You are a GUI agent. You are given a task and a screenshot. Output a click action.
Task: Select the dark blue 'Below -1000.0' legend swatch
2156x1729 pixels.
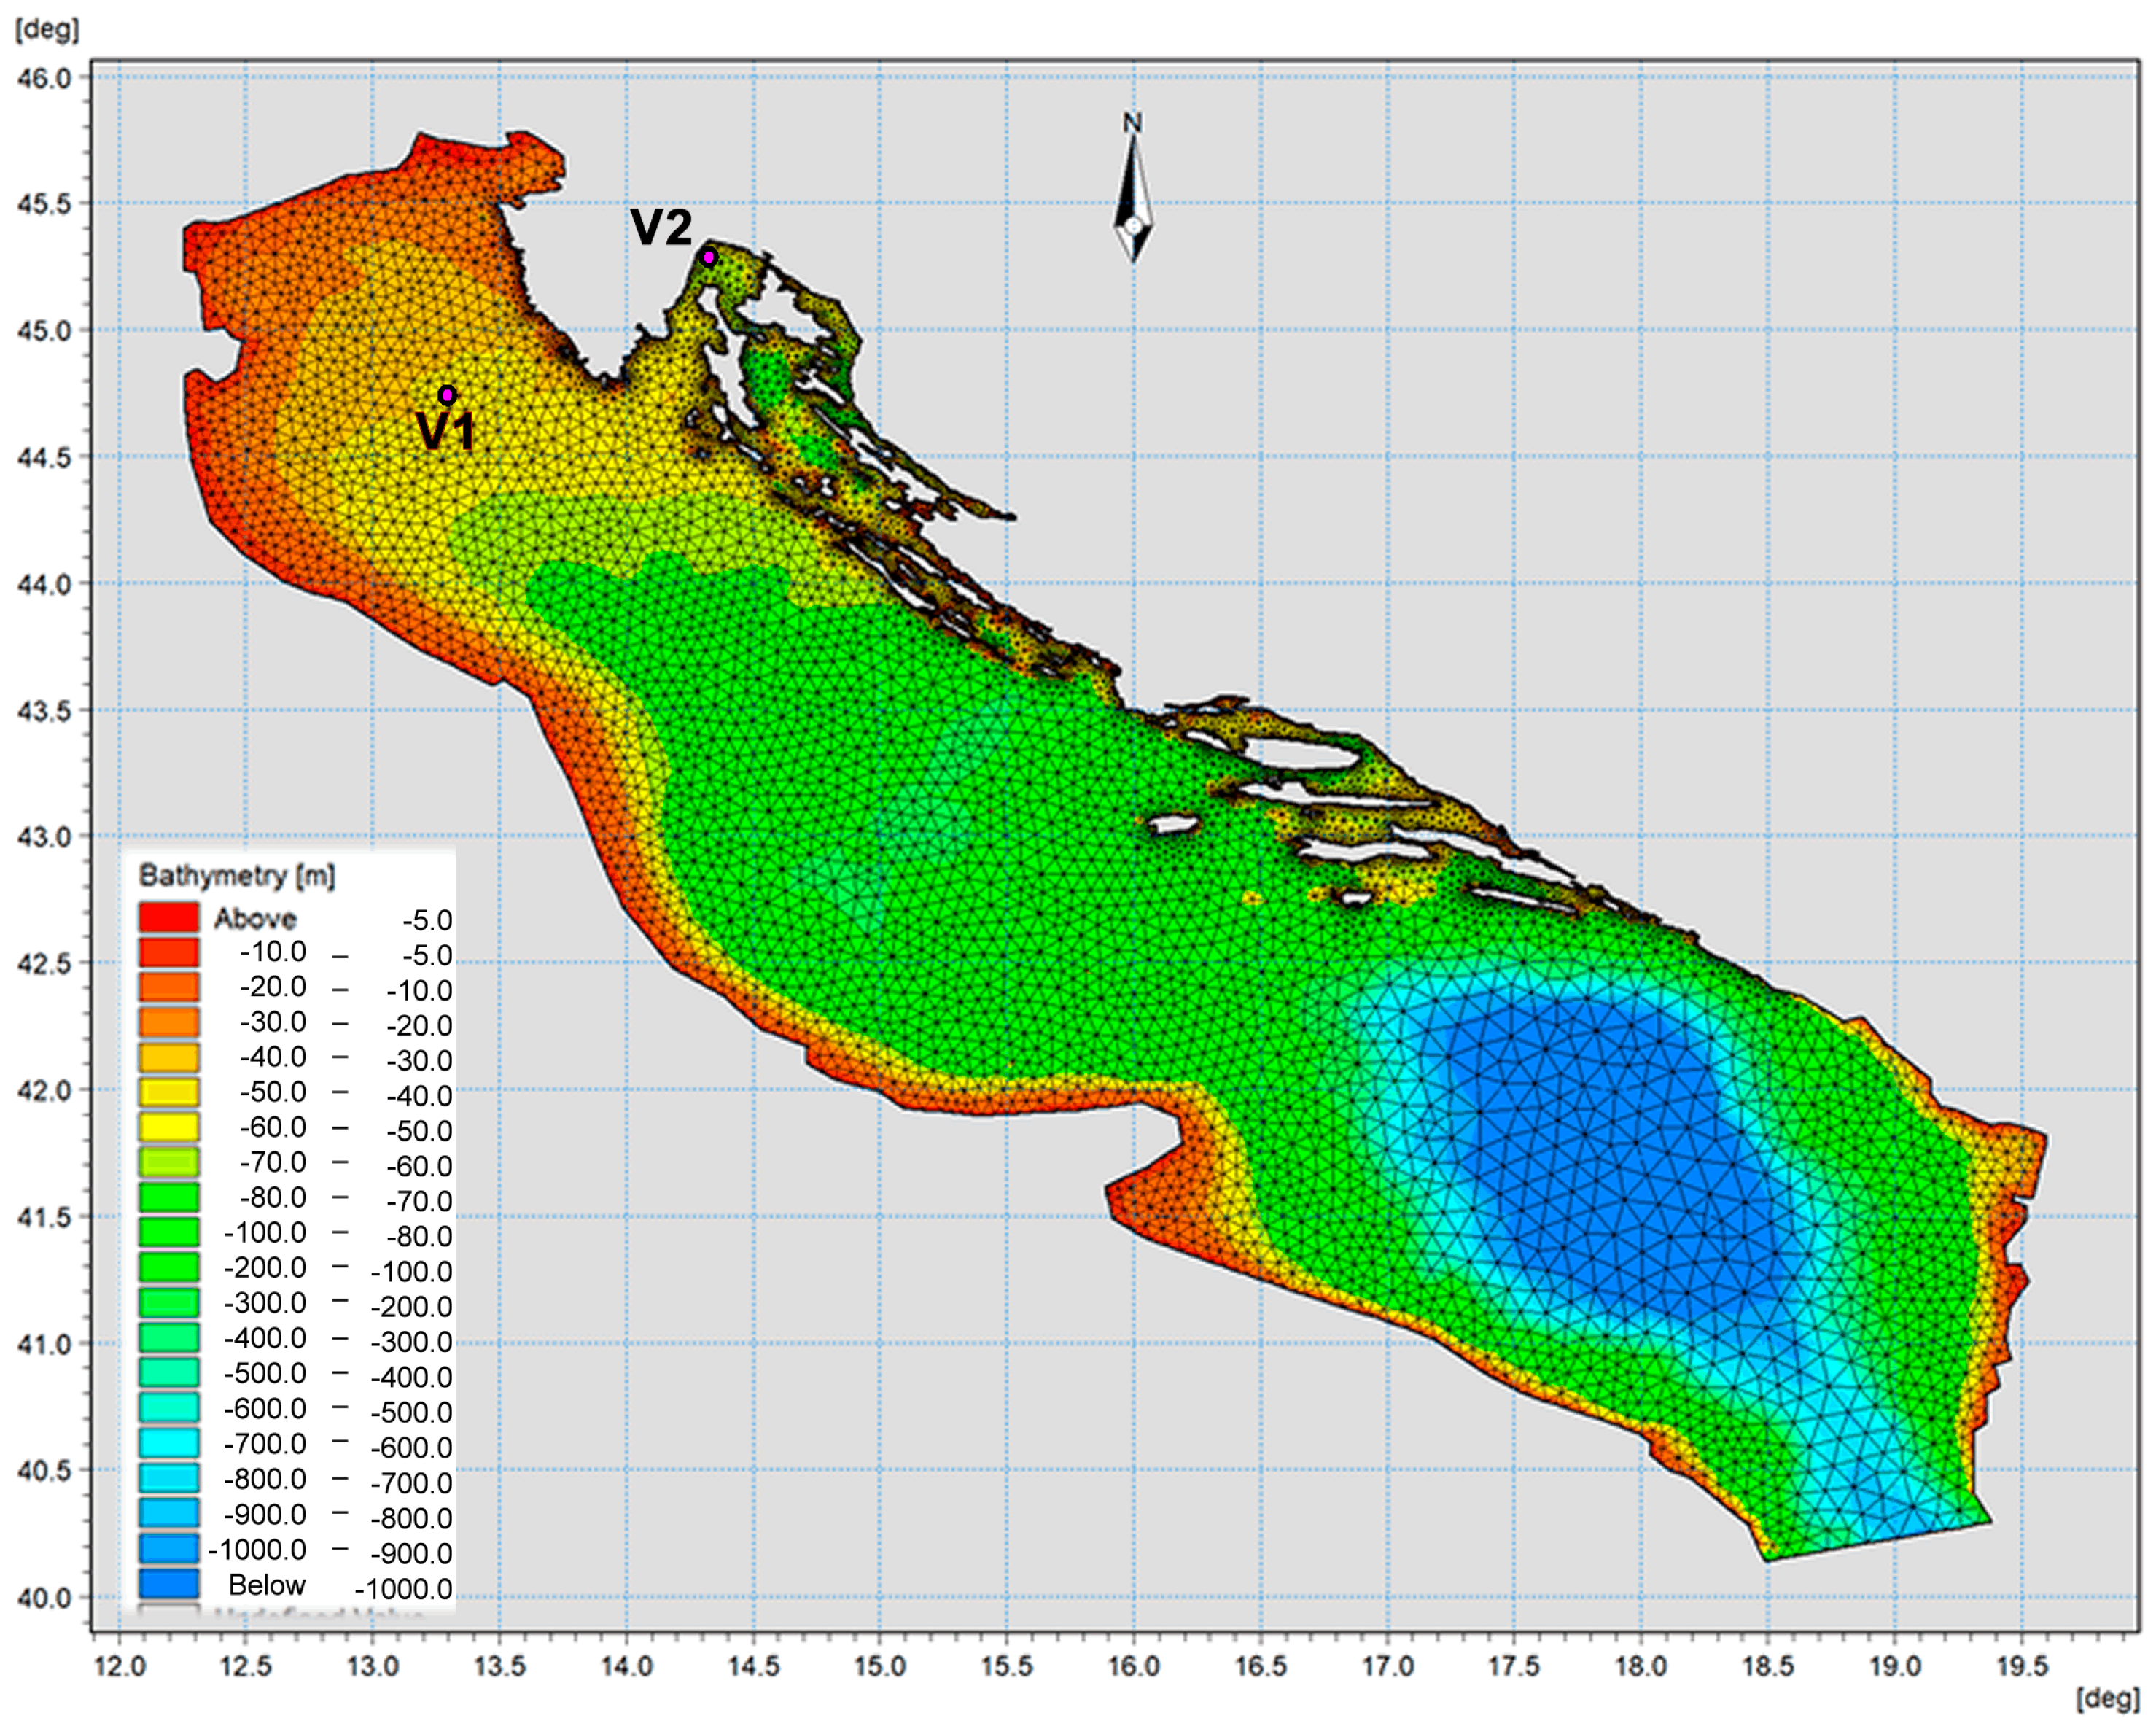[x=168, y=1584]
